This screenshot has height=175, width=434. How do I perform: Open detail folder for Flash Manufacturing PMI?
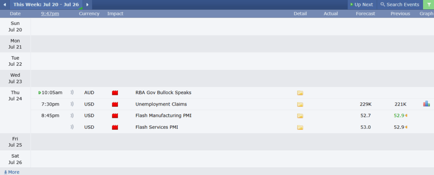300,116
